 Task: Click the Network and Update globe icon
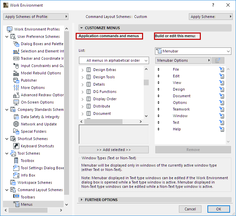[x=16, y=124]
